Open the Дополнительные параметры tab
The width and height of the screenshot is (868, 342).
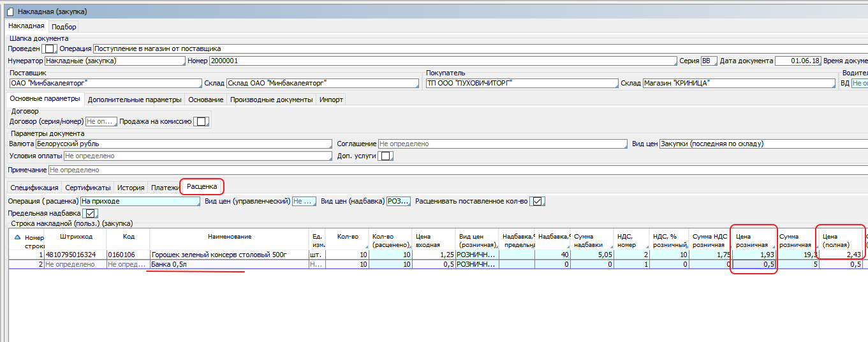point(135,100)
